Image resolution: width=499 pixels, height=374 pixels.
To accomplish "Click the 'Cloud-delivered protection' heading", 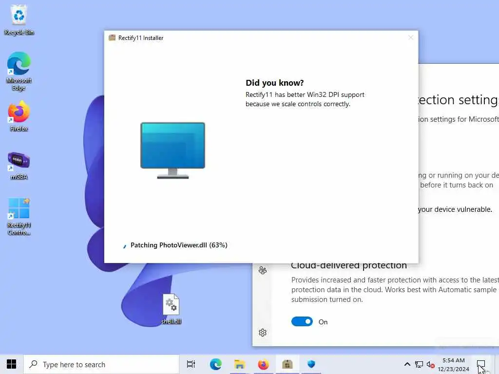I will pos(349,265).
